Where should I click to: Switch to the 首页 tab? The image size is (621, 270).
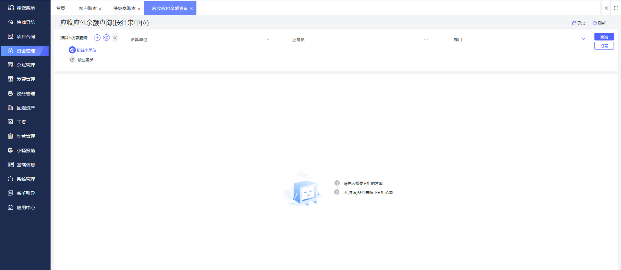coord(61,8)
